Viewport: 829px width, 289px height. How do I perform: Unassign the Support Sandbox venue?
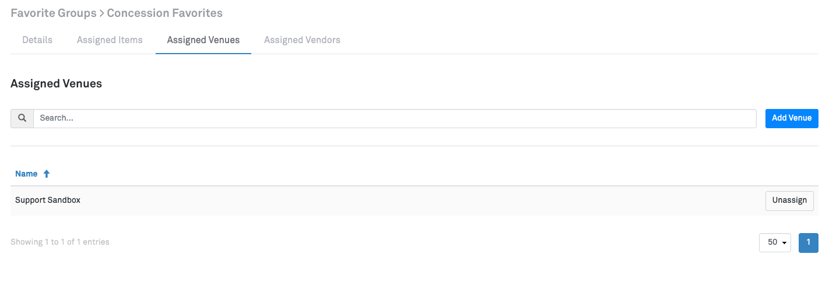(x=789, y=200)
